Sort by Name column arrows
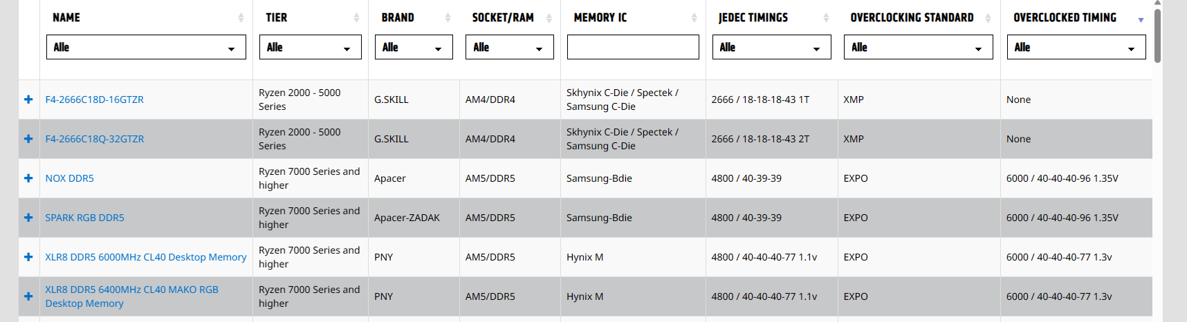This screenshot has width=1187, height=322. click(241, 18)
